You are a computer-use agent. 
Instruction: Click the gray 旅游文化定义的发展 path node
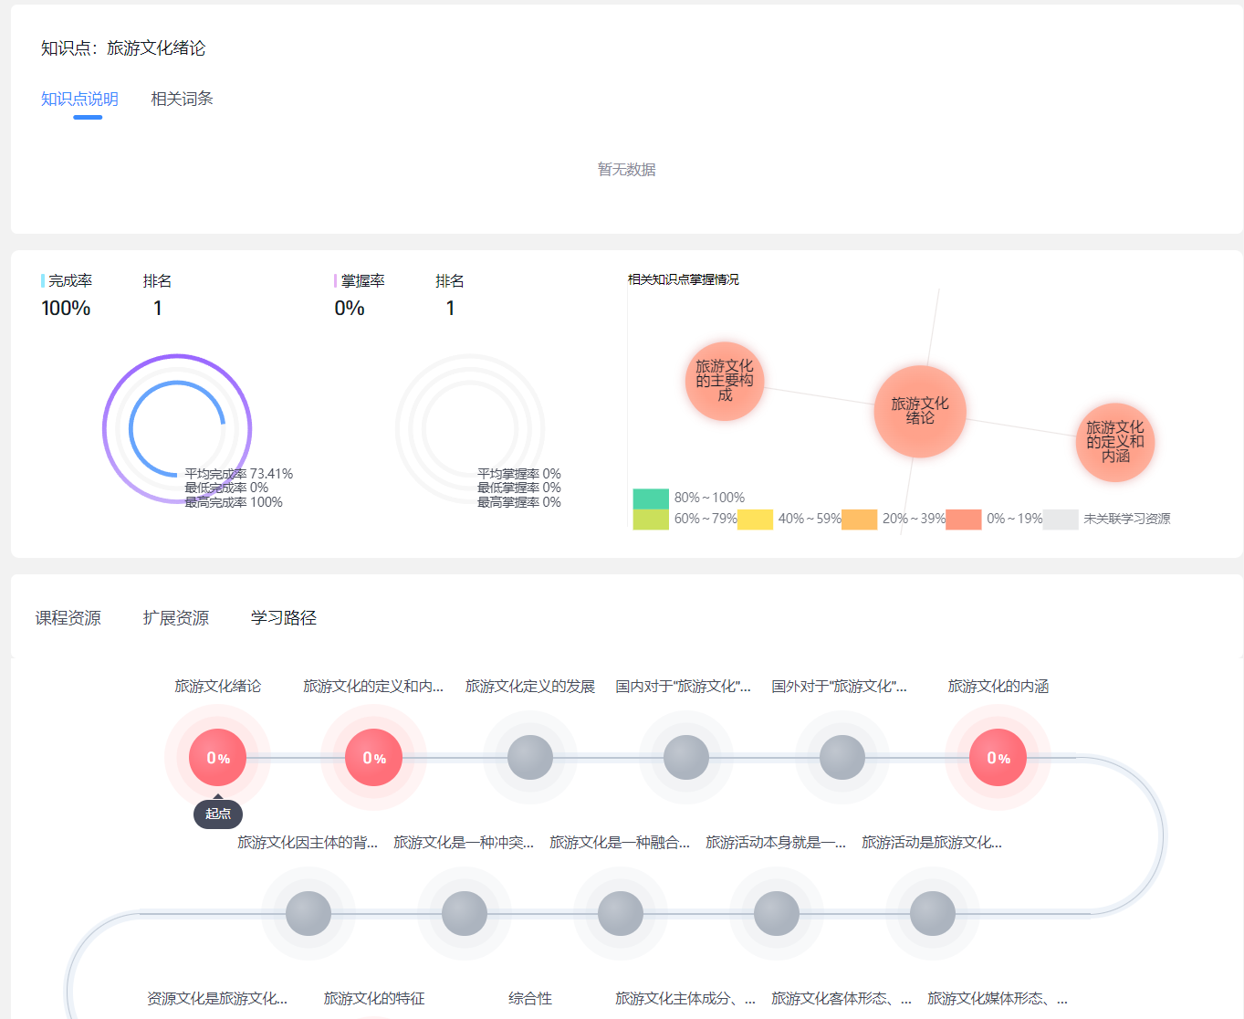pyautogui.click(x=530, y=758)
